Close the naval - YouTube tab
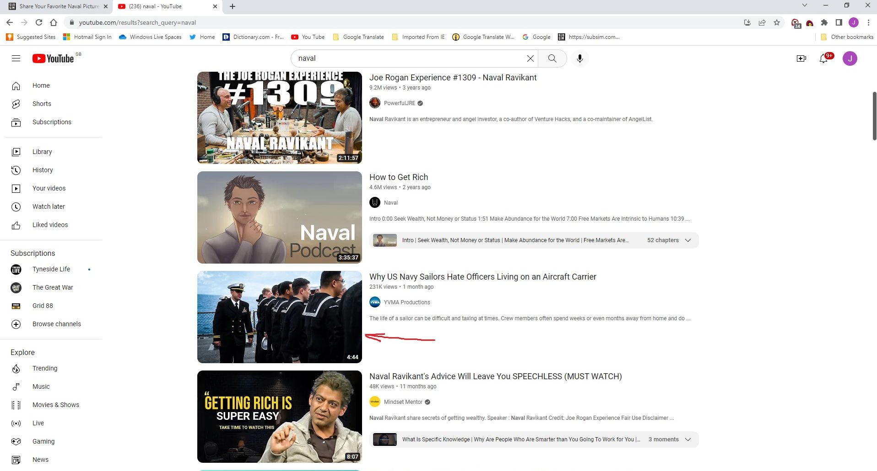The image size is (877, 471). coord(215,6)
